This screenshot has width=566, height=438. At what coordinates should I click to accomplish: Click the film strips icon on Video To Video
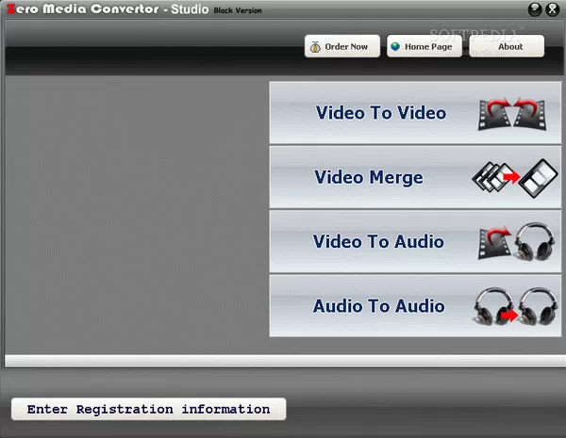[x=512, y=114]
